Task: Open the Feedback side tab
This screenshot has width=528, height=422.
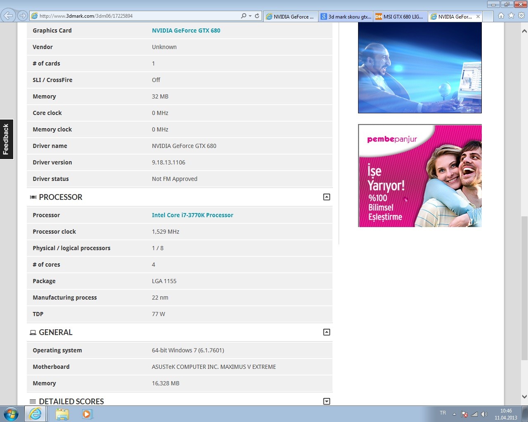Action: (6, 139)
